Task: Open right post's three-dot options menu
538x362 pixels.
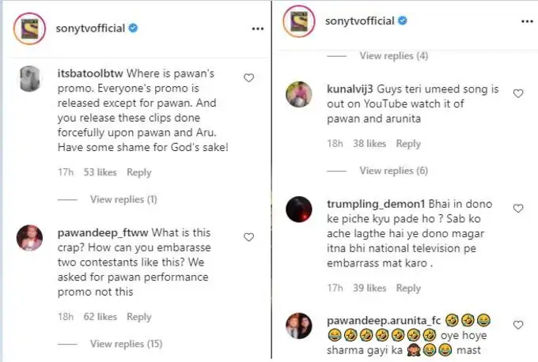Action: coord(525,21)
